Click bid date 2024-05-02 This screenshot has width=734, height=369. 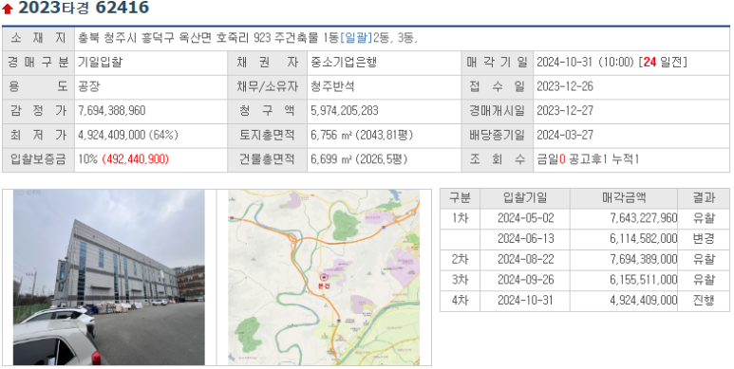coord(525,218)
